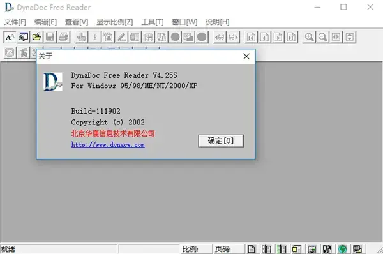Select the text I-beam tool

94,37
